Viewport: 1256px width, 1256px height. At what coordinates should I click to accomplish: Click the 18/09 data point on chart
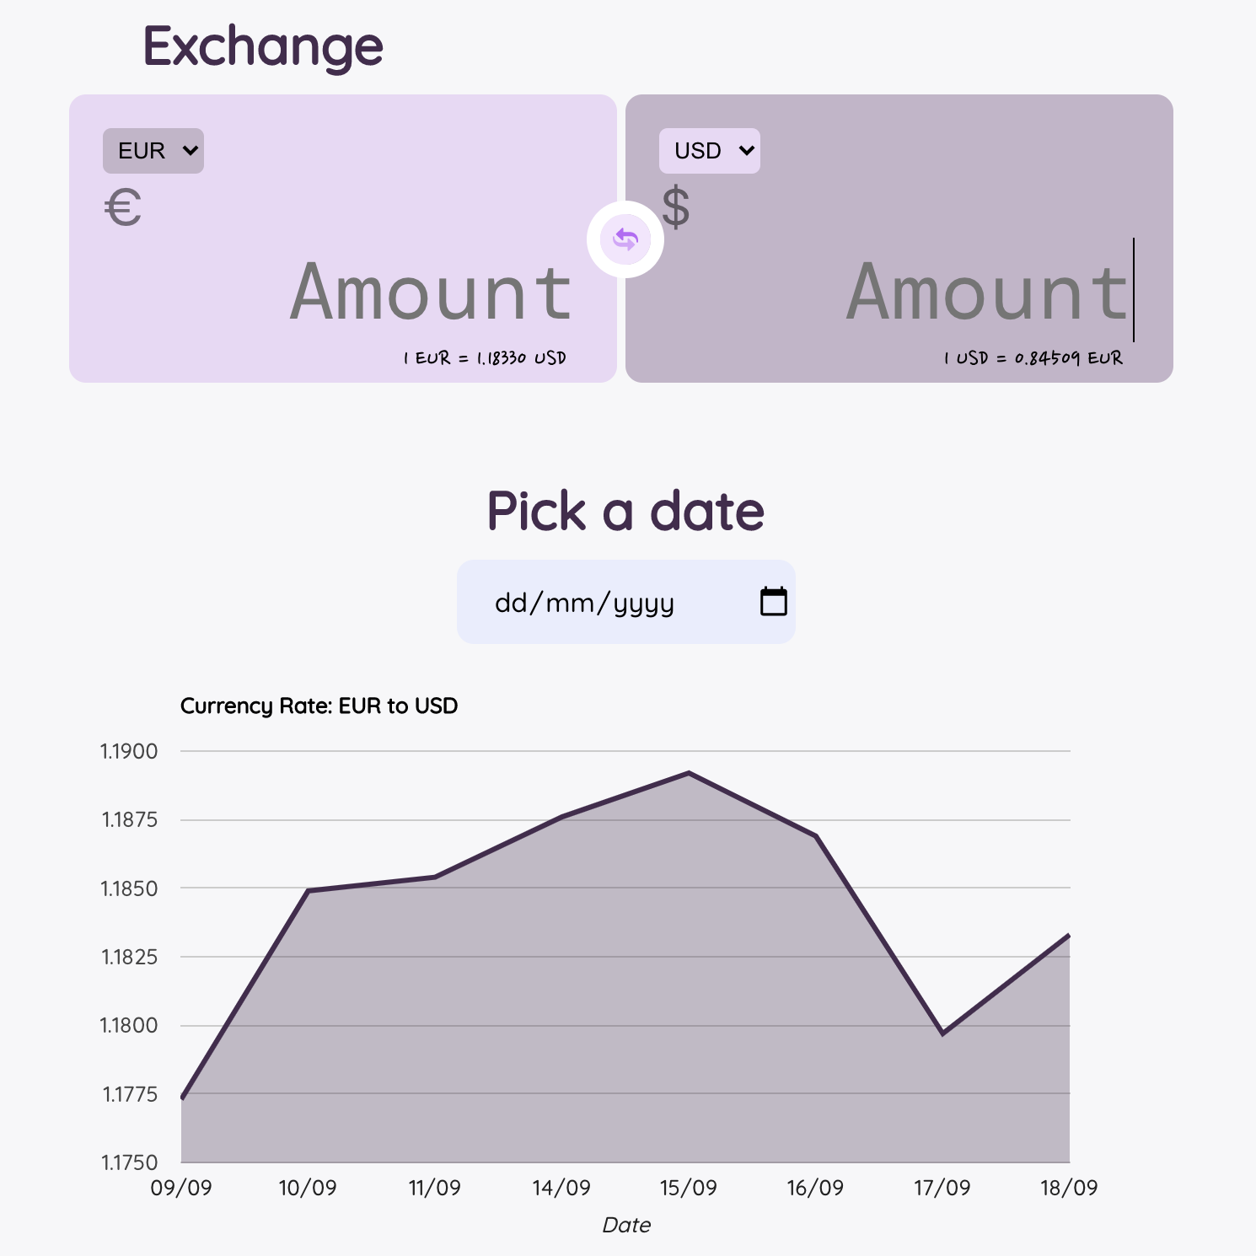point(1068,935)
